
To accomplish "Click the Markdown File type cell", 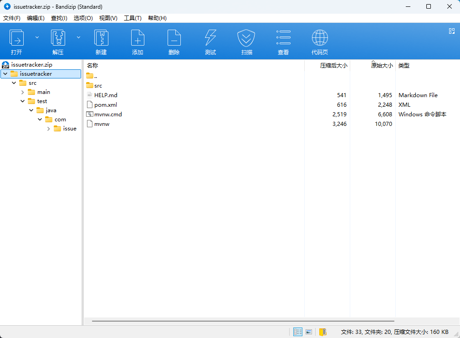I will click(418, 95).
